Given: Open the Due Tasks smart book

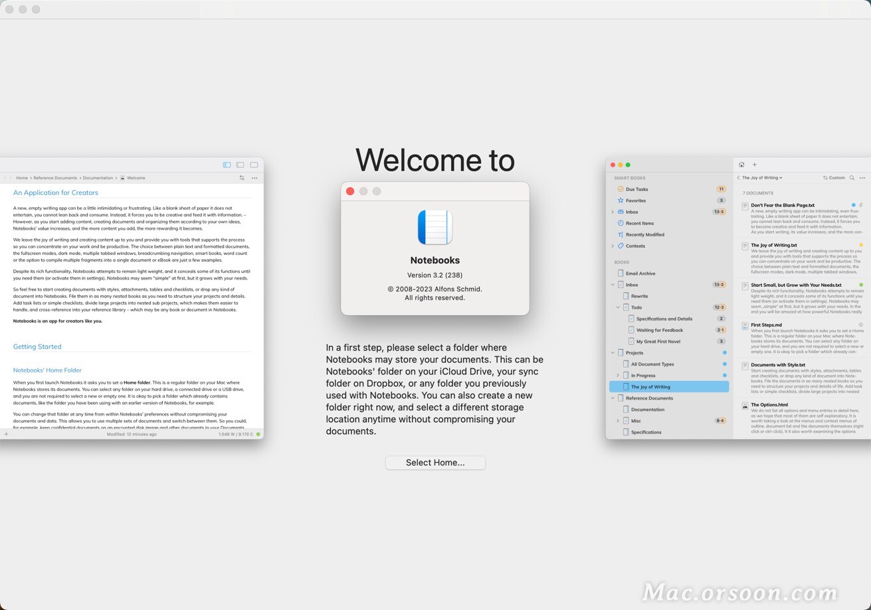Looking at the screenshot, I should (x=637, y=189).
